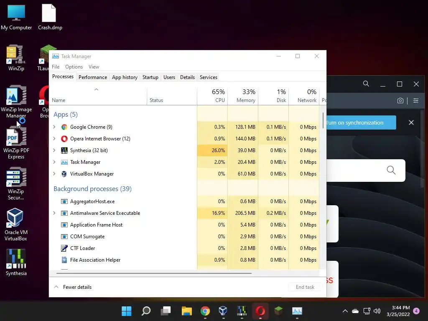Click the horizontal scrollbar in Task Manager
The height and width of the screenshot is (321, 428).
154,273
